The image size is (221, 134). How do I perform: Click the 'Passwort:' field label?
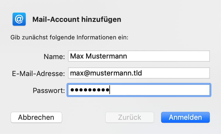pos(49,91)
